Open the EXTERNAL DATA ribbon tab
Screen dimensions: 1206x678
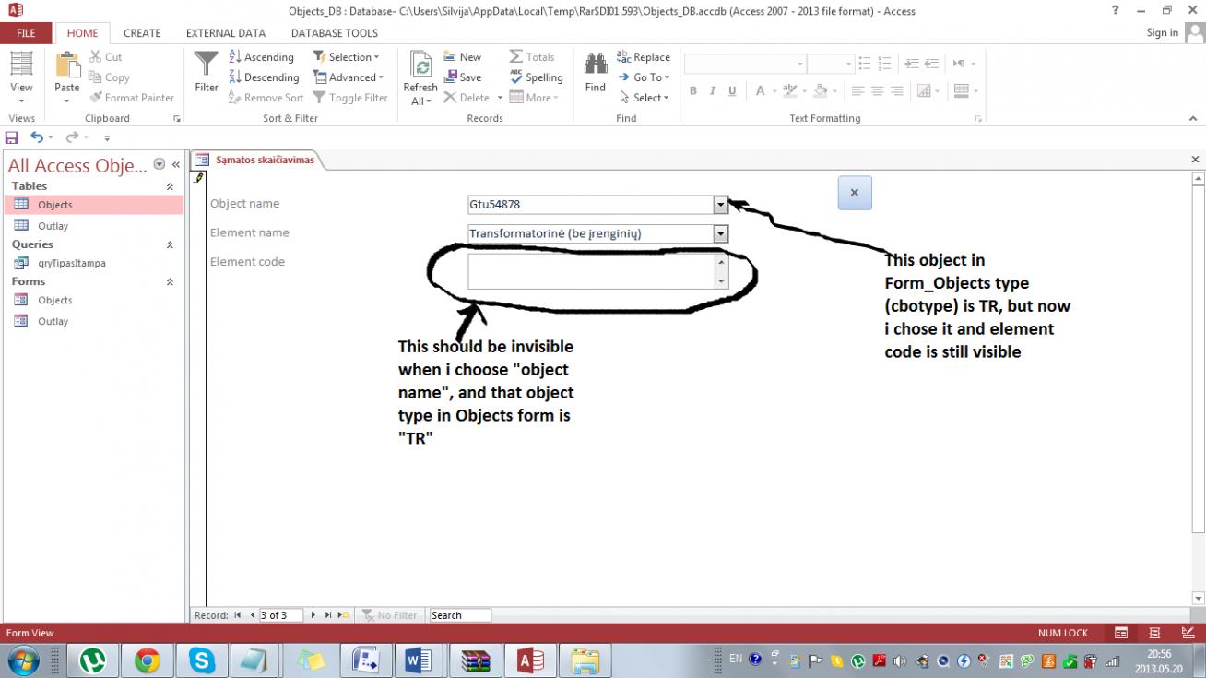226,33
